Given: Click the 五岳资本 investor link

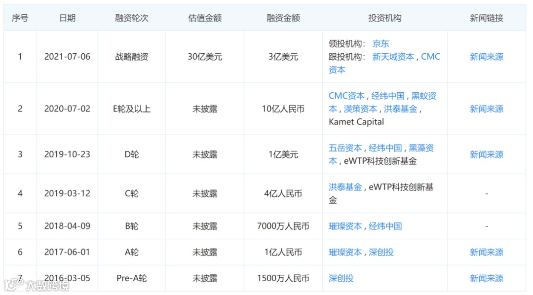Looking at the screenshot, I should pos(345,148).
